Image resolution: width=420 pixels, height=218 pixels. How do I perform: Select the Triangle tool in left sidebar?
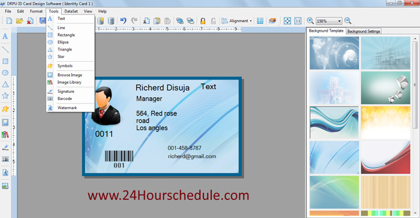[5, 84]
